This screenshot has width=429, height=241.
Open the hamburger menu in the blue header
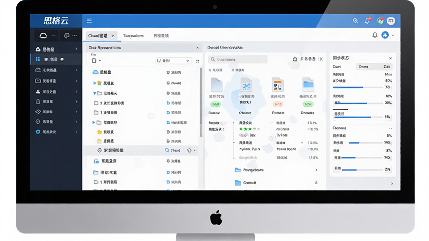pos(89,21)
